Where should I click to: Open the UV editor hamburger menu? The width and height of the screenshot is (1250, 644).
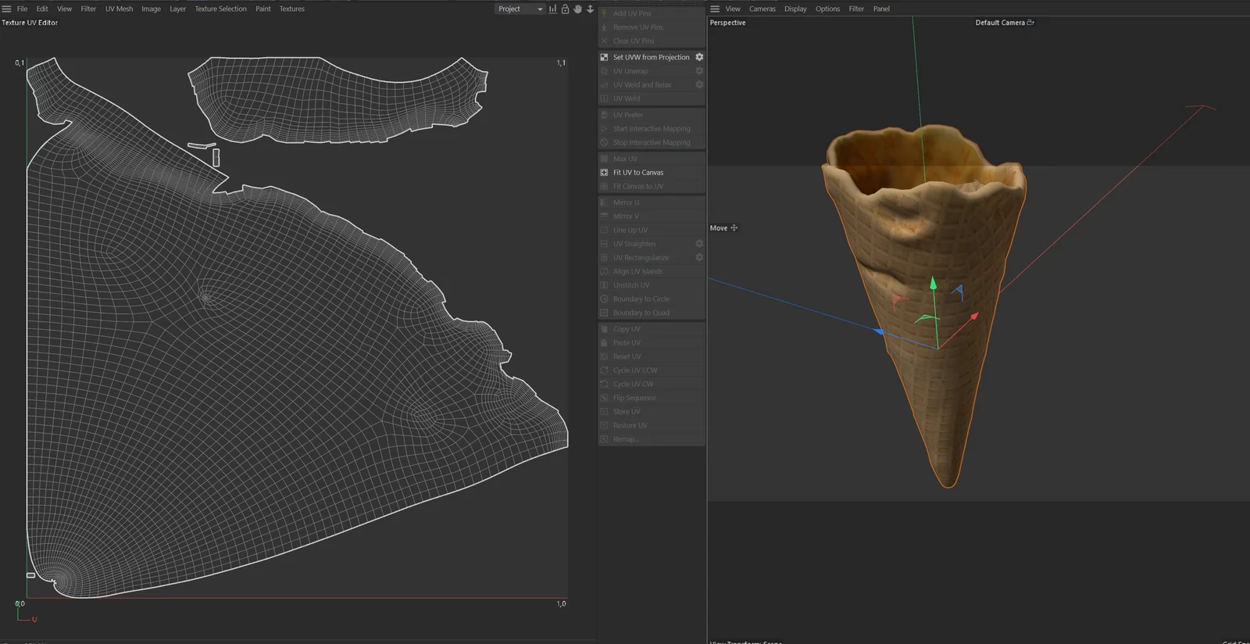click(x=6, y=9)
